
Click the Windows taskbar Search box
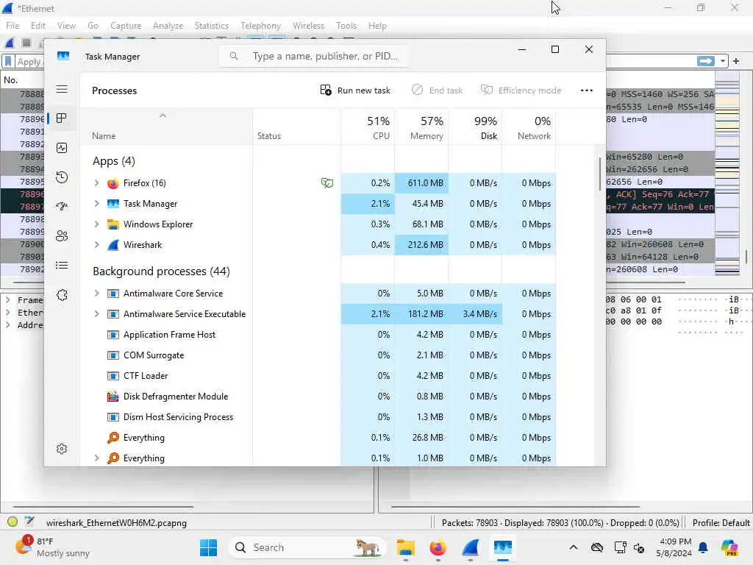tap(307, 547)
